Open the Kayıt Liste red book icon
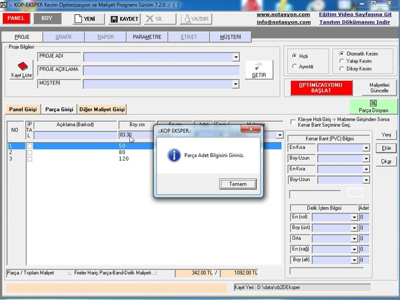 click(x=22, y=70)
